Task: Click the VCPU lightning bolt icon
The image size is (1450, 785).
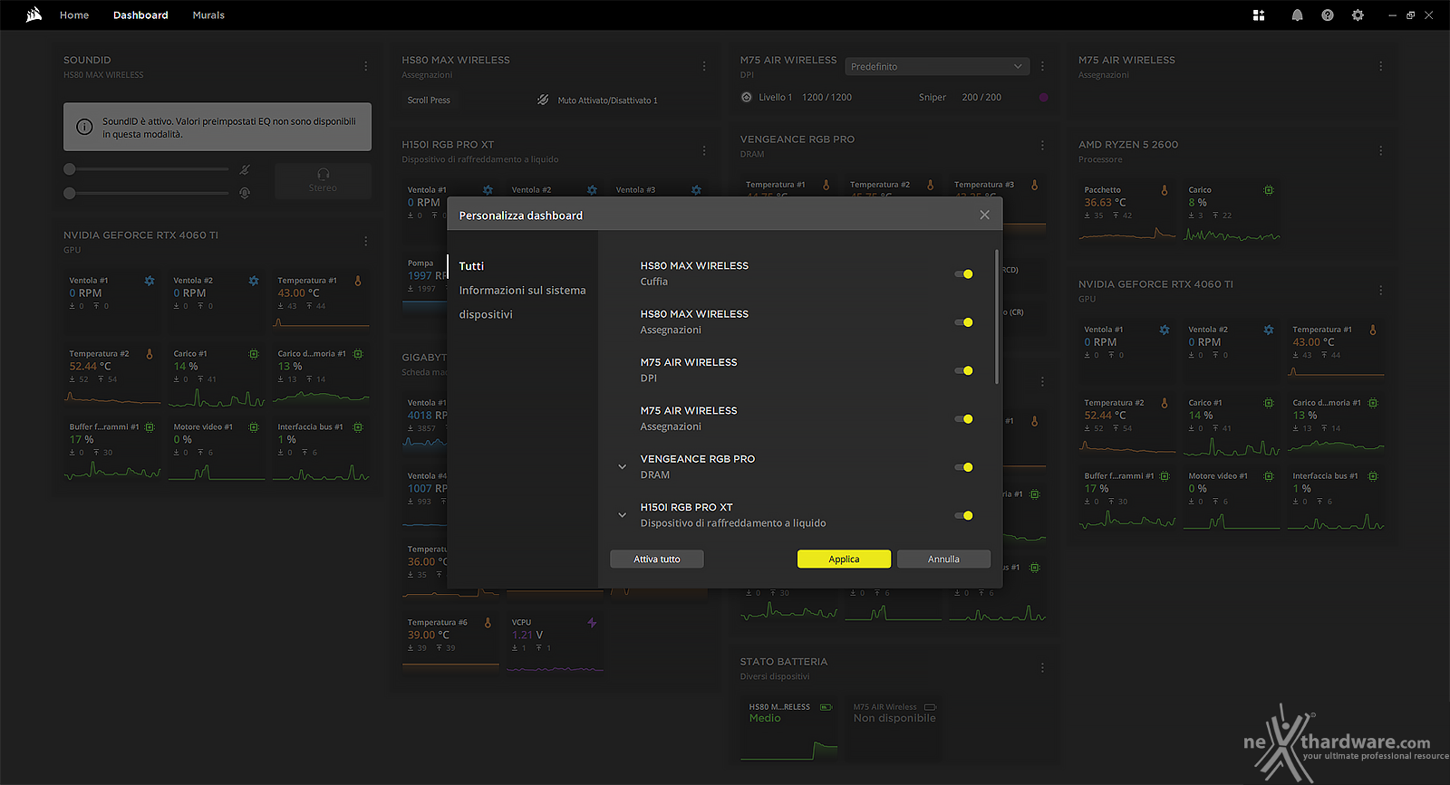Action: coord(592,623)
